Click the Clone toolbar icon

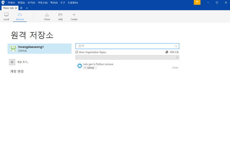[x=47, y=15]
